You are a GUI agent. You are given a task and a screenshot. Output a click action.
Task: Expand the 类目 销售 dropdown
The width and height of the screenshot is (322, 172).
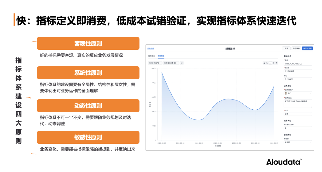pyautogui.click(x=298, y=114)
